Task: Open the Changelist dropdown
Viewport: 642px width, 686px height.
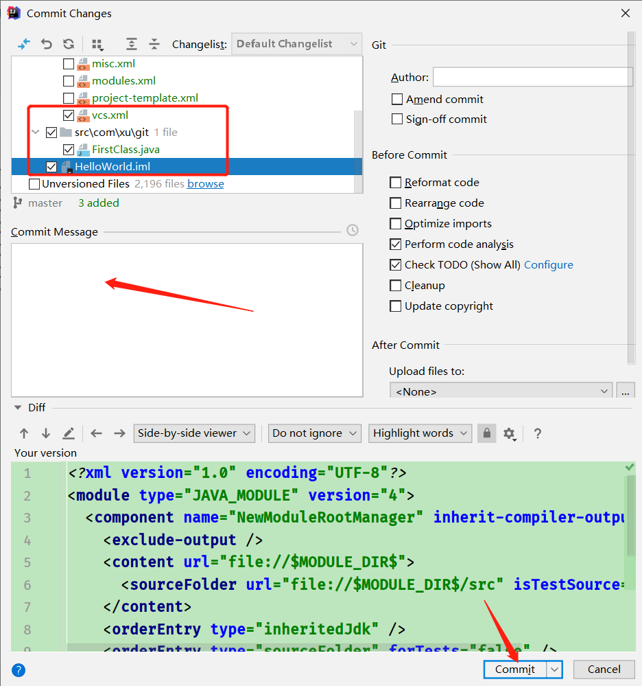Action: click(x=297, y=44)
